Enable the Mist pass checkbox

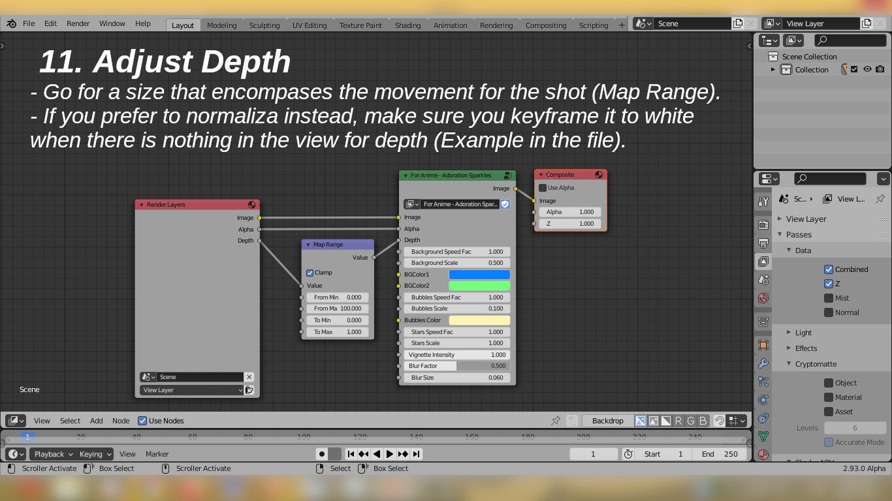click(x=829, y=298)
